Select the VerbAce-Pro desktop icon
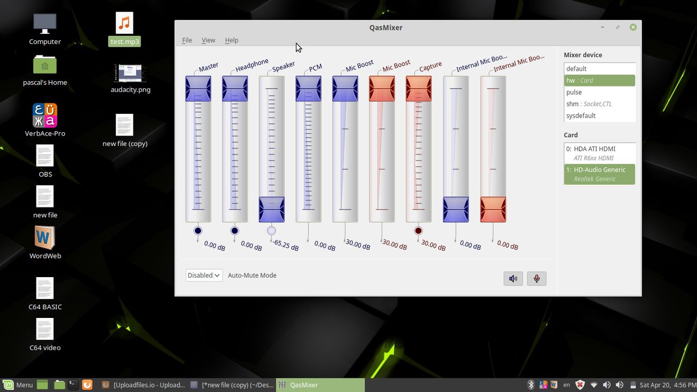Viewport: 697px width, 392px height. (x=45, y=120)
